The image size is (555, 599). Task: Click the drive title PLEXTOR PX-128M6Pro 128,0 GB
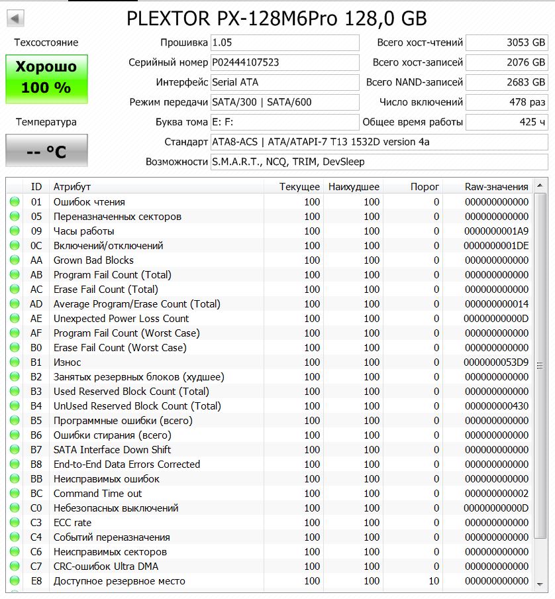(x=277, y=19)
